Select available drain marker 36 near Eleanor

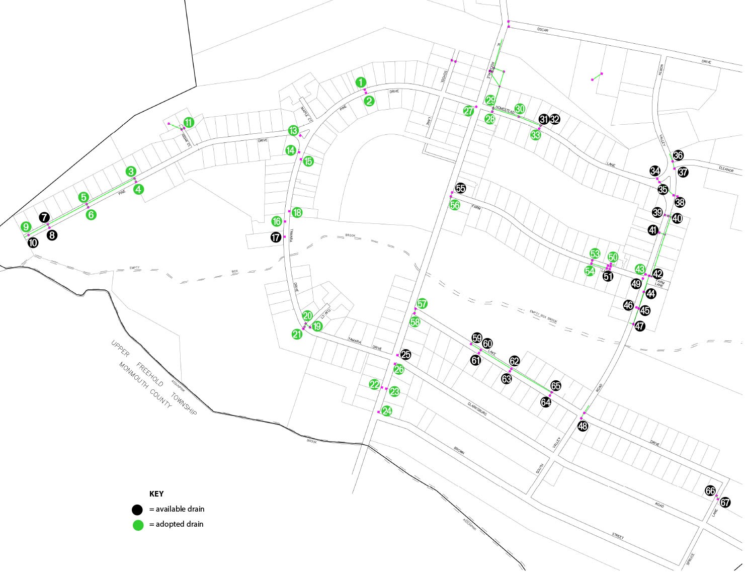point(678,155)
